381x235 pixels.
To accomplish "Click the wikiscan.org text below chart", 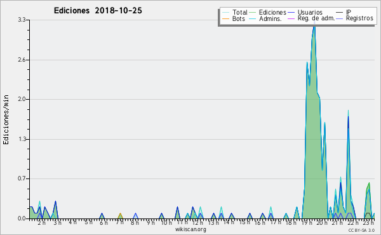I will tap(190, 229).
